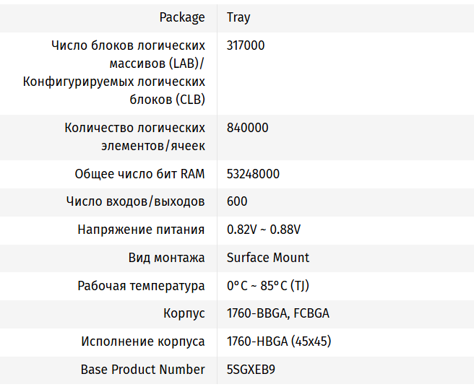Click the "1760-BBGA, FCBGA" case value

[278, 313]
